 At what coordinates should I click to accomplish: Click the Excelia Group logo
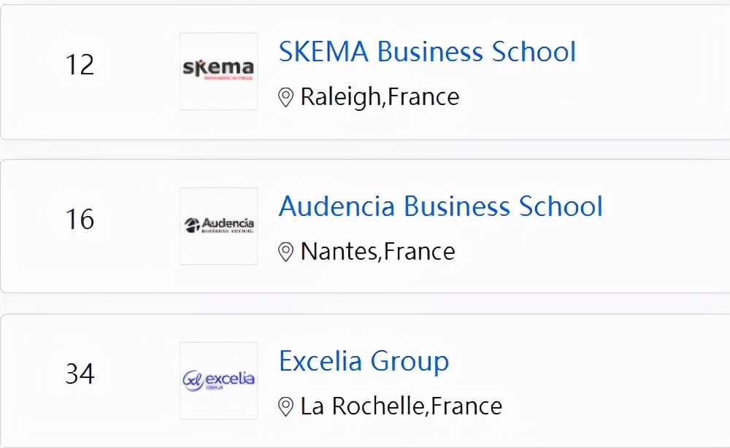pyautogui.click(x=218, y=380)
